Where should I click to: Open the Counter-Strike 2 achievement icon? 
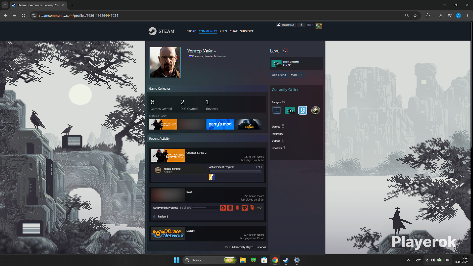212,177
